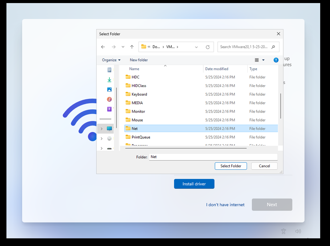Screen dimensions: 330x246
Task: Refresh the folder listing
Action: pos(208,47)
